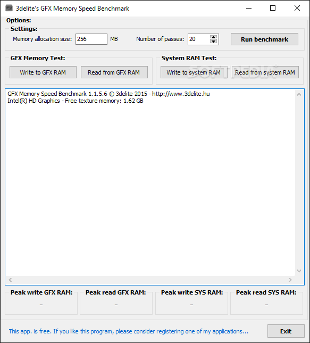
Task: Open the registration link at bottom
Action: 129,331
